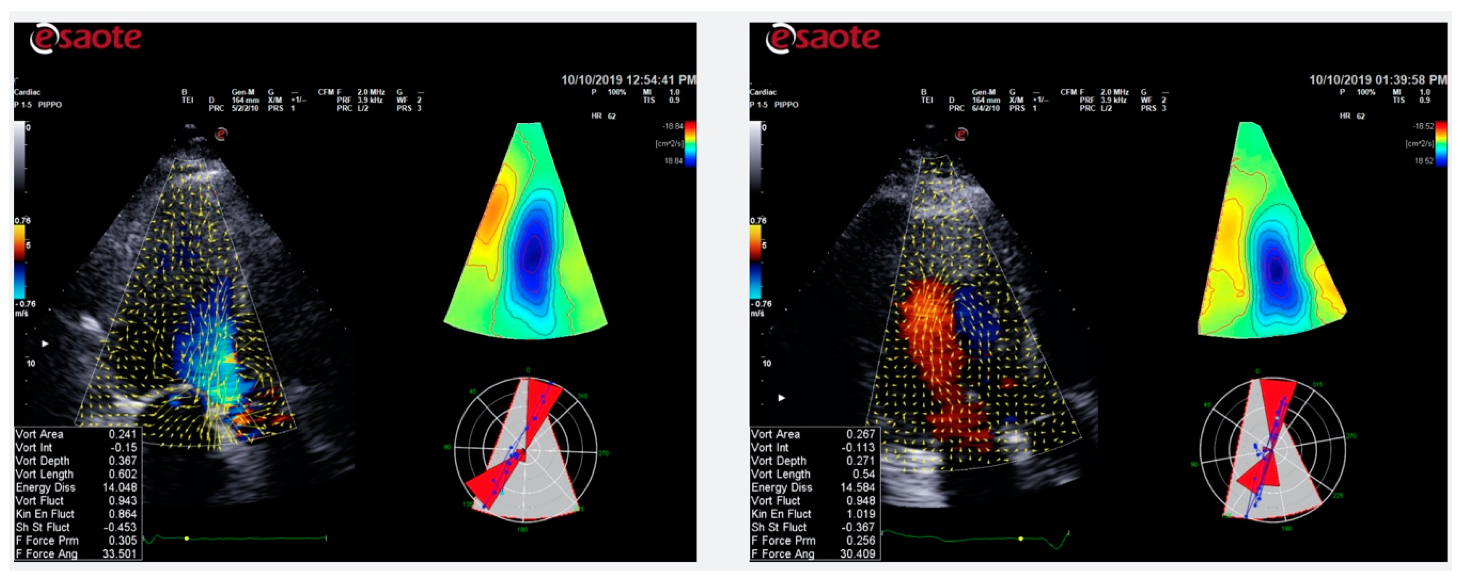The height and width of the screenshot is (578, 1468).
Task: Click the white focus arrow beside the right scan
Action: (782, 398)
